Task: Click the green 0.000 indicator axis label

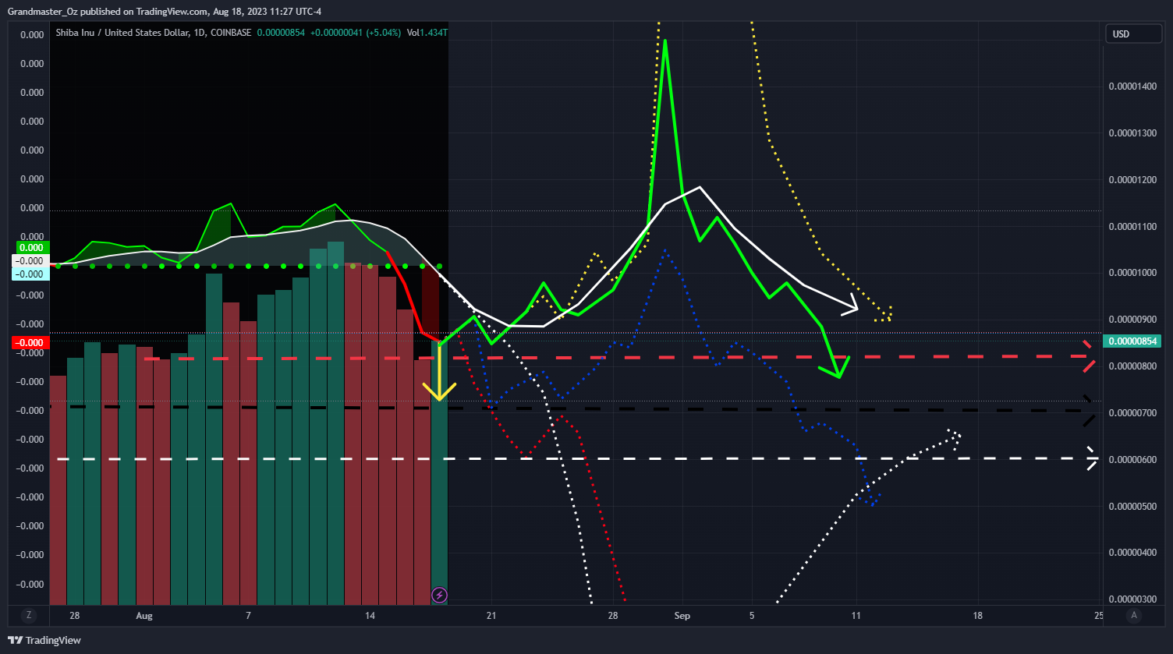Action: tap(31, 248)
